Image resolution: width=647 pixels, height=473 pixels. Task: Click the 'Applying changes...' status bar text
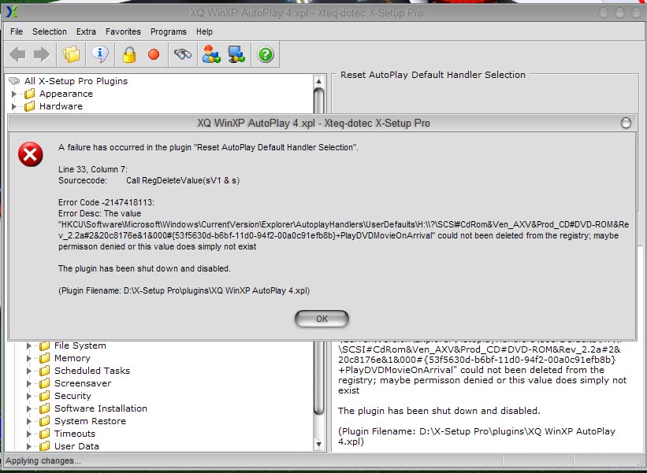43,460
